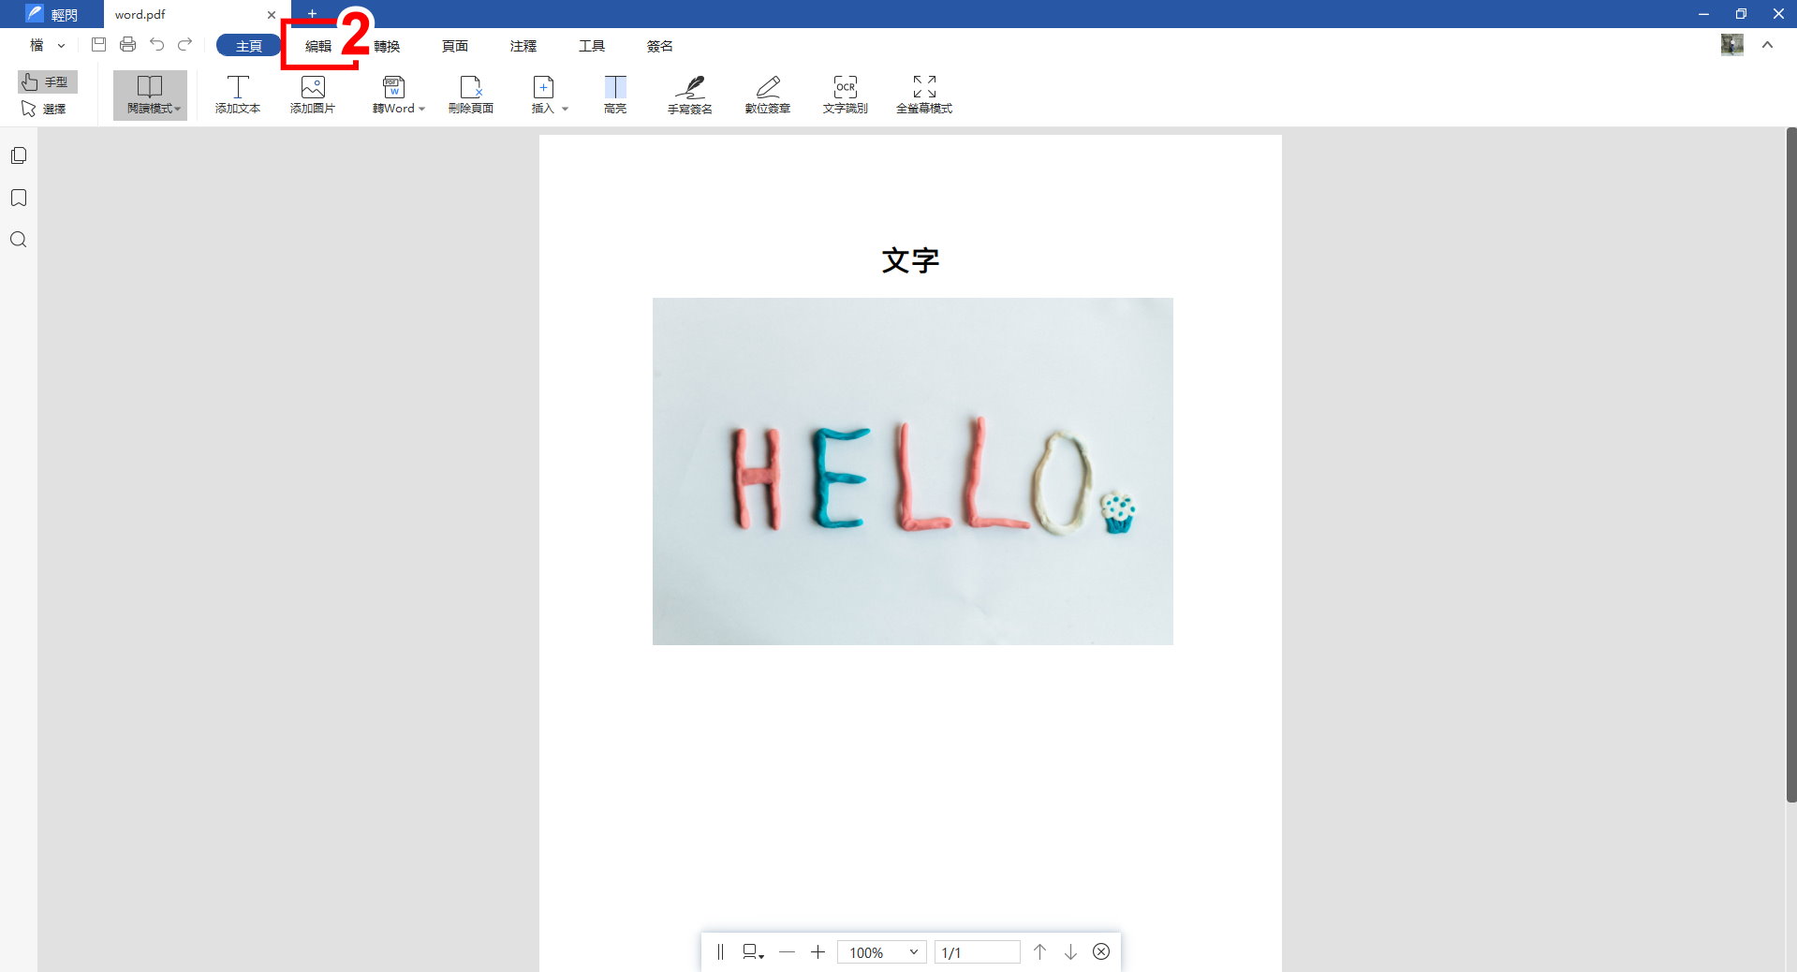1797x972 pixels.
Task: Run OCR text recognition (文字識別)
Action: (x=846, y=96)
